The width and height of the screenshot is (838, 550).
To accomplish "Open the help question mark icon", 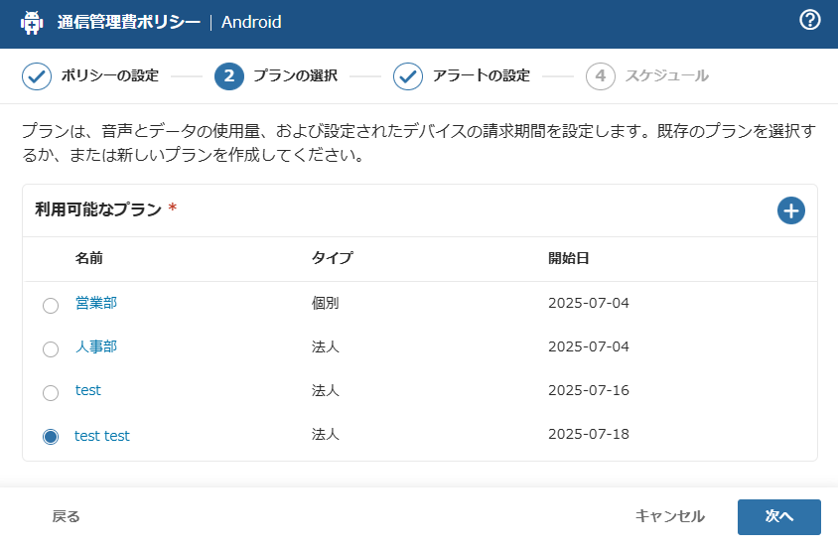I will (x=809, y=20).
